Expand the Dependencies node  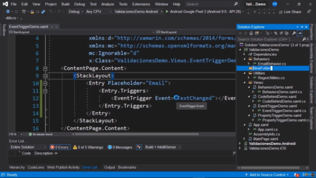(244, 54)
